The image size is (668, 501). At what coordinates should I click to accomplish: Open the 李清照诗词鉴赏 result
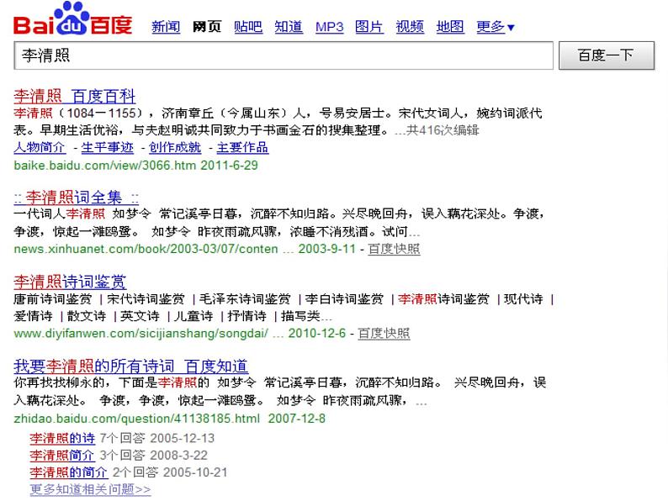click(70, 282)
